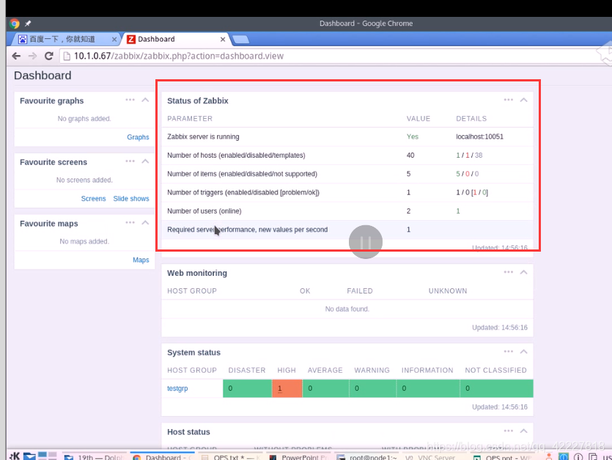Collapse the System status widget
This screenshot has height=460, width=612.
[524, 351]
